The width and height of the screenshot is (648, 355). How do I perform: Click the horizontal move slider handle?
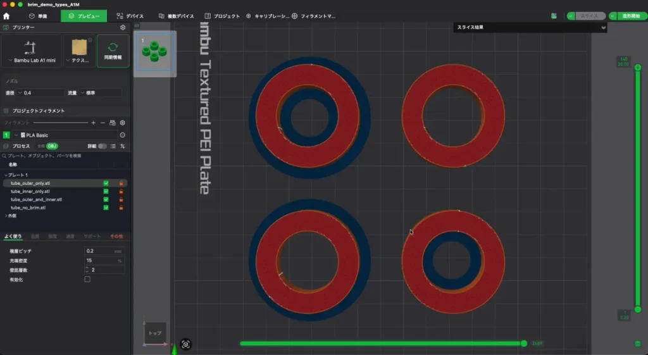pyautogui.click(x=523, y=344)
